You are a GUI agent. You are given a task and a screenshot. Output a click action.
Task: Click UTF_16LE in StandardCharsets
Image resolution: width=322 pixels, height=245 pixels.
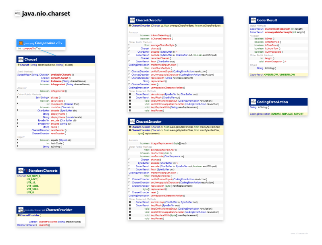pyautogui.click(x=33, y=189)
